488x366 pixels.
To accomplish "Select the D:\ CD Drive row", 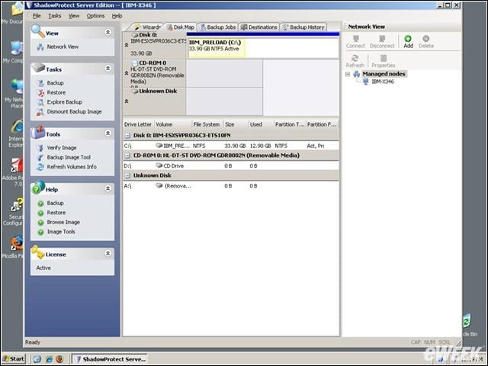I will pyautogui.click(x=231, y=166).
